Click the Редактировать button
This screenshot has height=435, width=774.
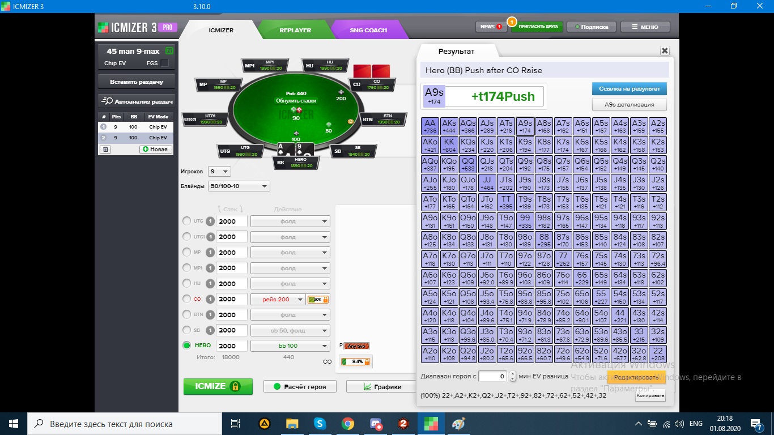click(636, 377)
